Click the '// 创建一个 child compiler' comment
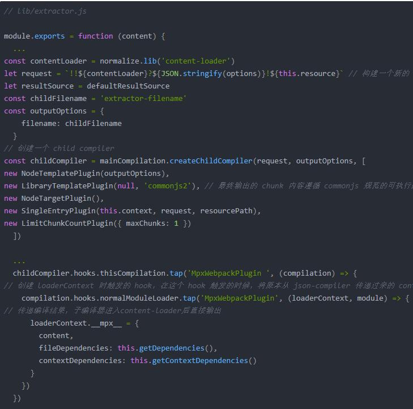The height and width of the screenshot is (409, 413). point(59,149)
